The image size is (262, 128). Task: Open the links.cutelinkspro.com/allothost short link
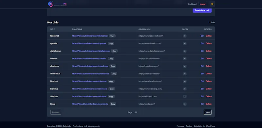(x=89, y=97)
